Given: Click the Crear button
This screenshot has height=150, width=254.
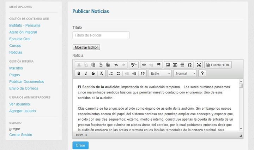Looking at the screenshot, I should [80, 145].
